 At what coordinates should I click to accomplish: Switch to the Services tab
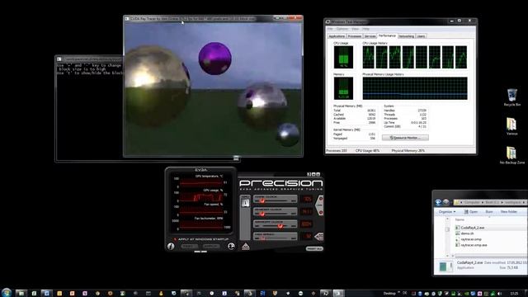coord(370,36)
